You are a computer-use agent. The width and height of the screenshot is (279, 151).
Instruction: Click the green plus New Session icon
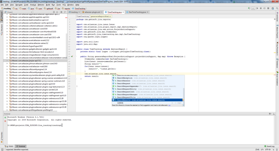5,118
